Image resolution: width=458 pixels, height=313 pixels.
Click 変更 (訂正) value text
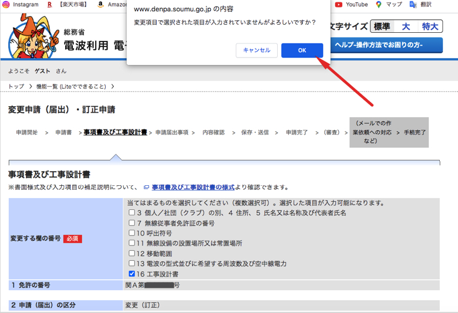pyautogui.click(x=143, y=305)
